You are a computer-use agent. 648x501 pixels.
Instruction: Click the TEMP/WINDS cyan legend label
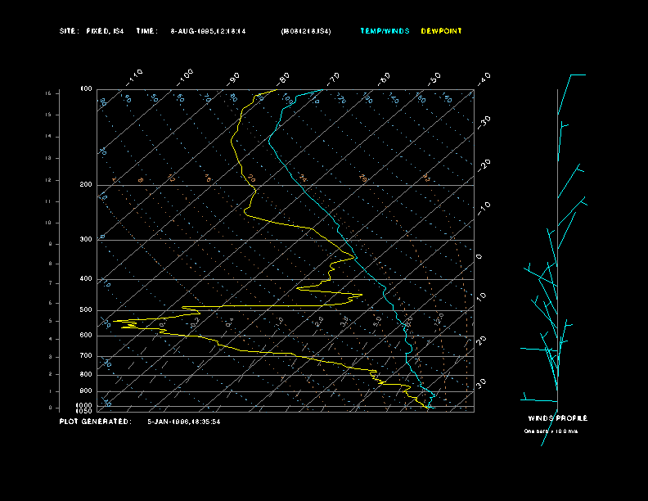[x=385, y=31]
